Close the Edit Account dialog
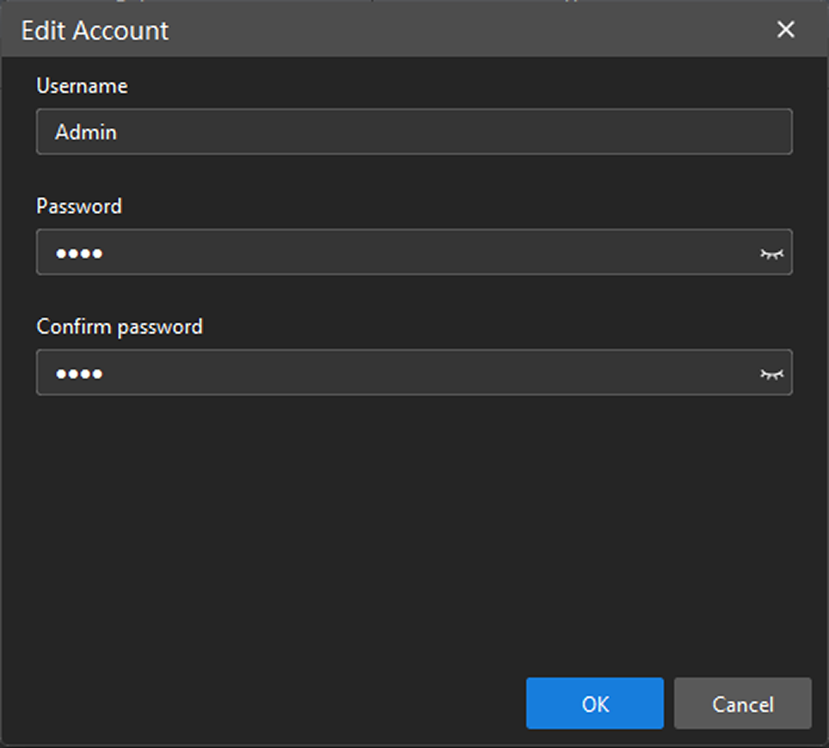This screenshot has height=748, width=829. 785,29
